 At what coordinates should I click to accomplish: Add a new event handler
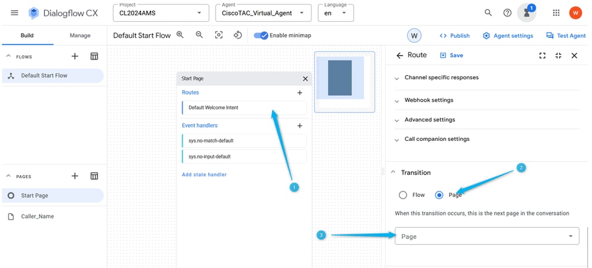tap(300, 125)
